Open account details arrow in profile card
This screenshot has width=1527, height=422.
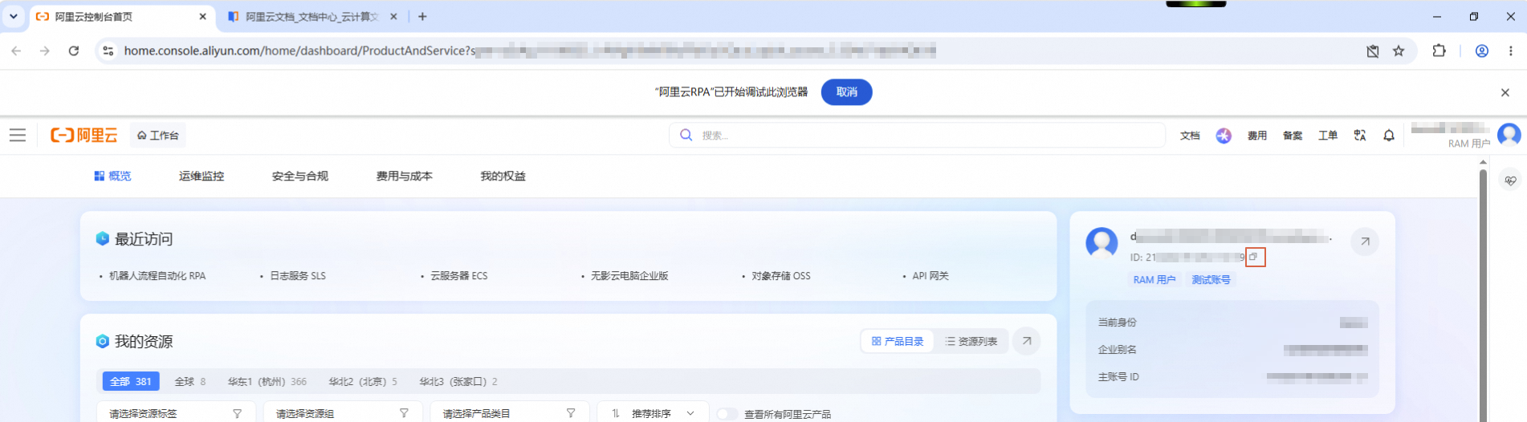tap(1365, 241)
